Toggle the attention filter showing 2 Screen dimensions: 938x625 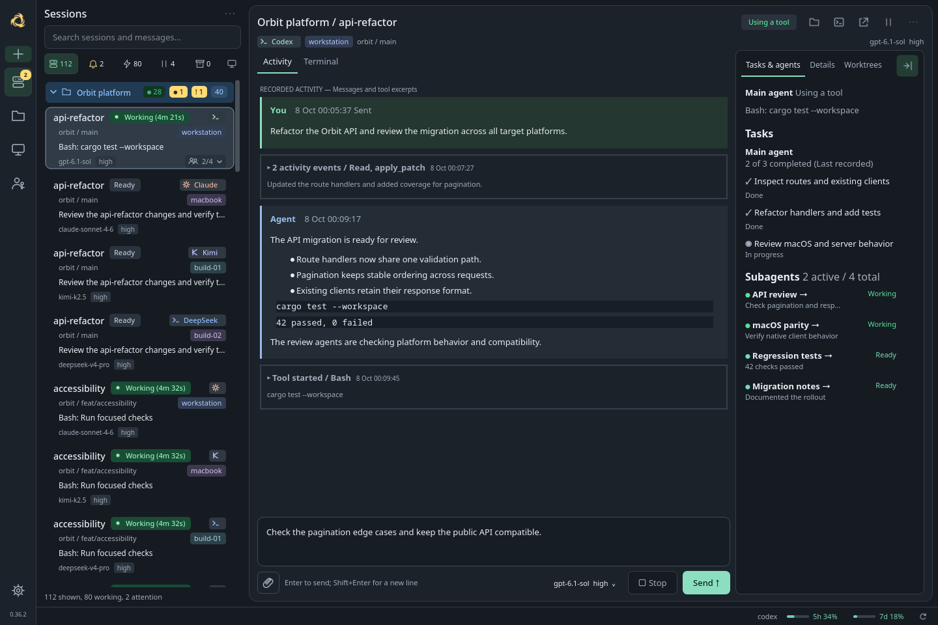pyautogui.click(x=96, y=64)
